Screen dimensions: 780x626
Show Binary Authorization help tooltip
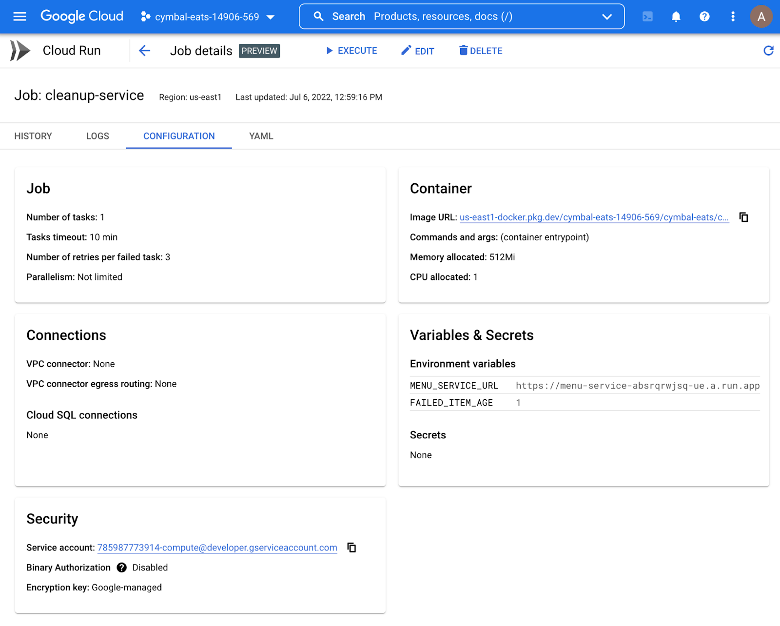pos(121,567)
